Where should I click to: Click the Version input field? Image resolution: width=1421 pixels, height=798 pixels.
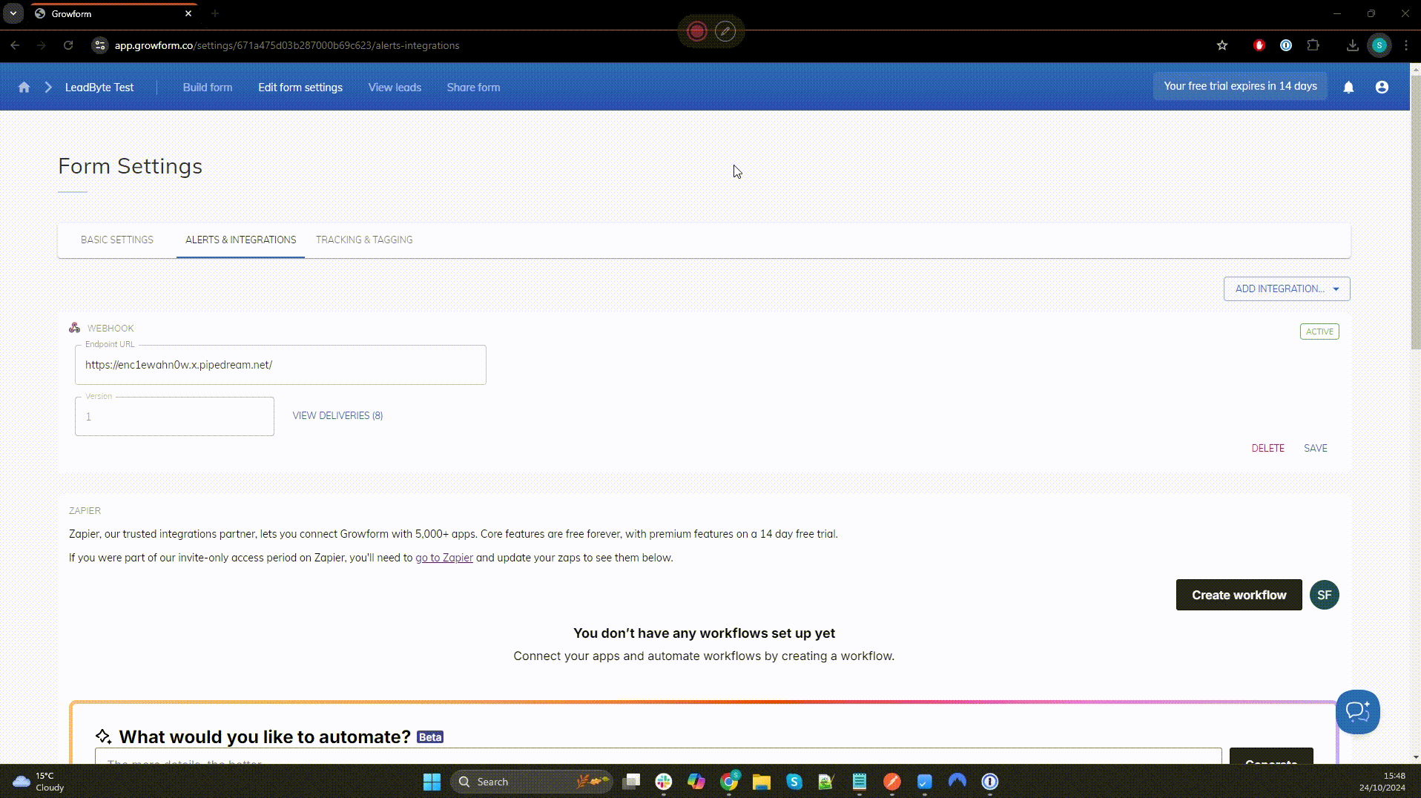[174, 416]
